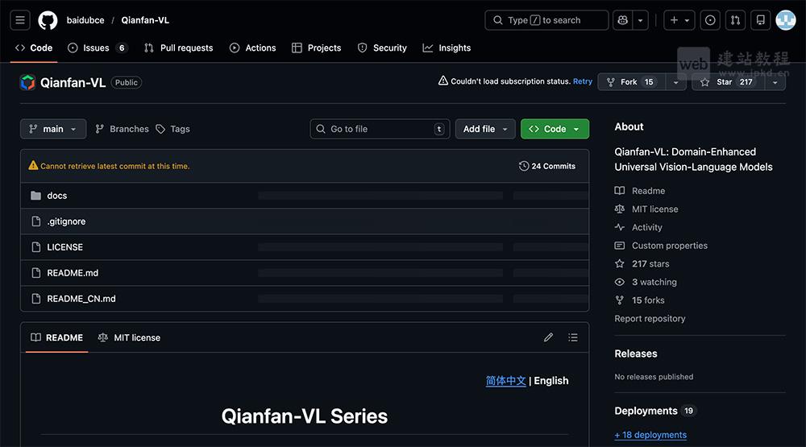Open pull requests icon in header

tap(734, 20)
